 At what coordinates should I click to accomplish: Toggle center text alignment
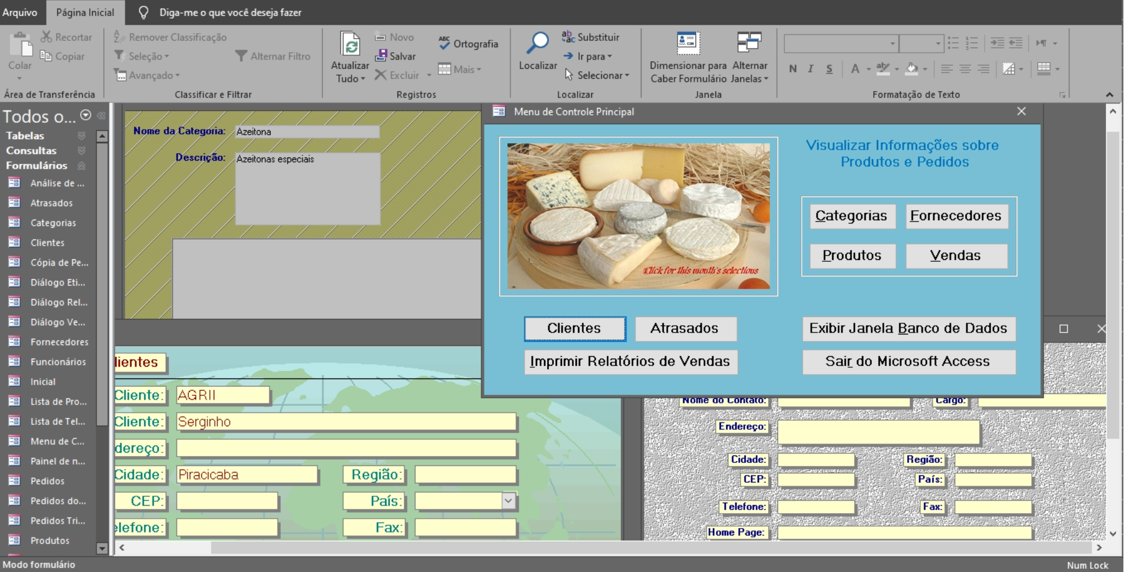tap(965, 69)
